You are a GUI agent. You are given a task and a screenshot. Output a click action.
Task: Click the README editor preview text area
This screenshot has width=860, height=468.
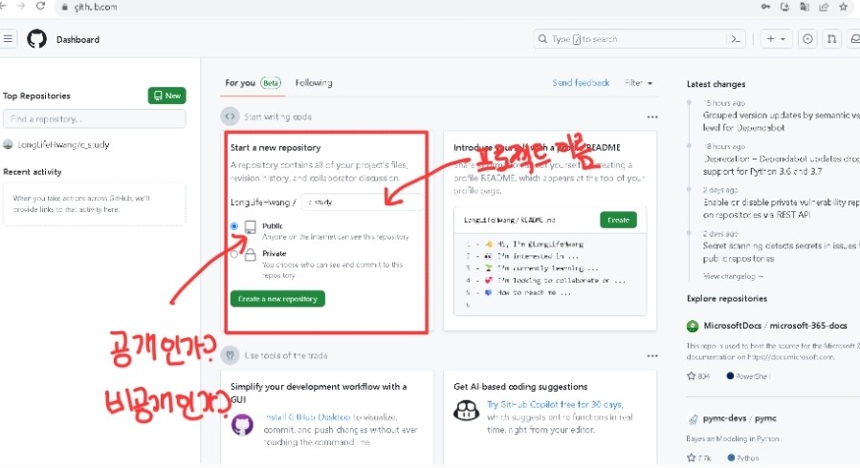tap(550, 274)
